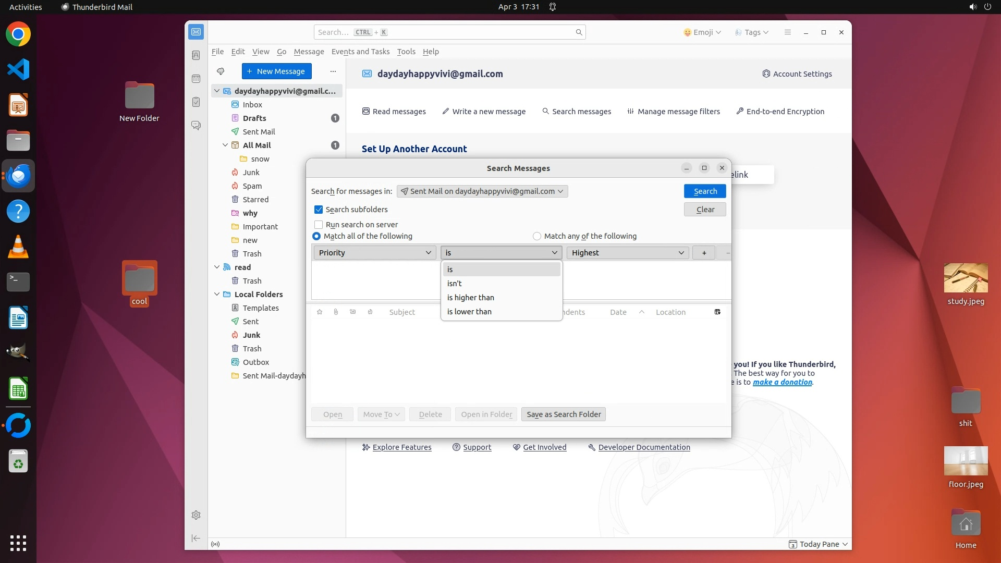The height and width of the screenshot is (563, 1001).
Task: Launch VLC from the Ubuntu dock
Action: pyautogui.click(x=18, y=247)
